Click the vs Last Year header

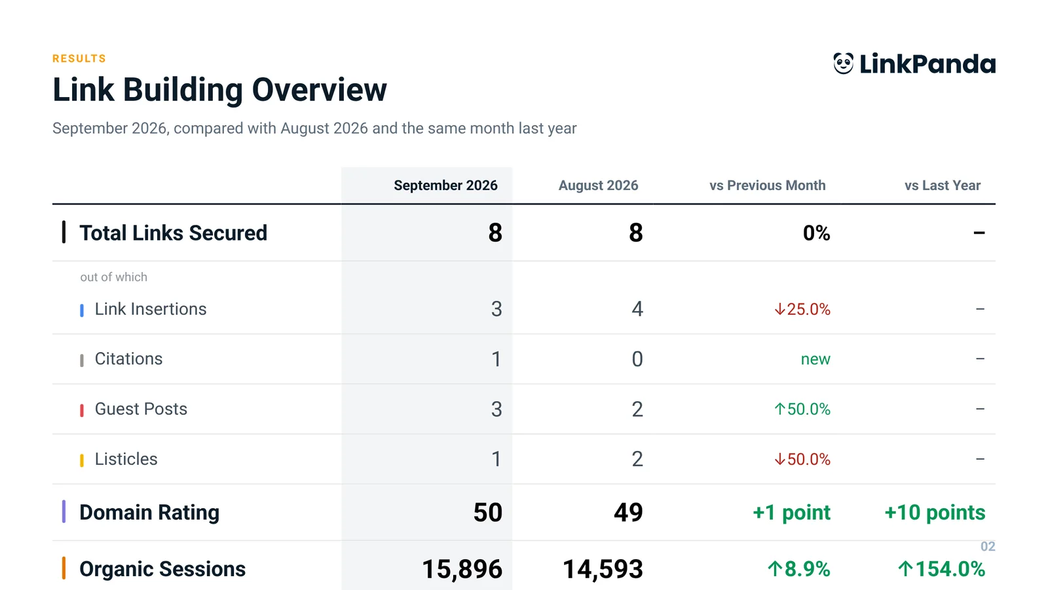tap(943, 186)
